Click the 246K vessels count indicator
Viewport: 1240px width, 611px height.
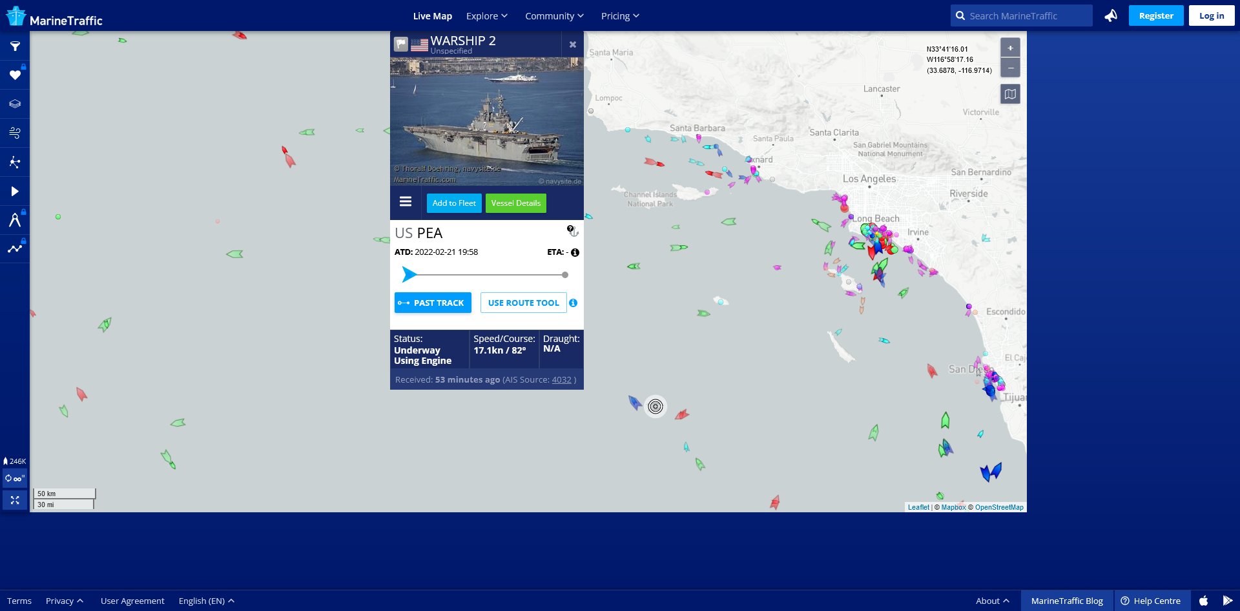click(15, 461)
